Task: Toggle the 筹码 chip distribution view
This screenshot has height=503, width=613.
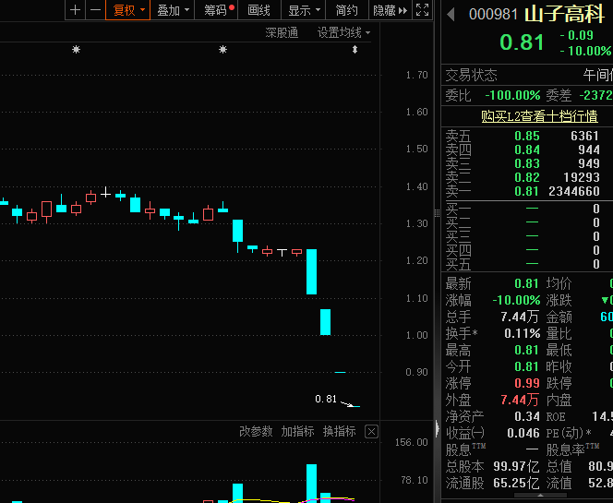Action: pyautogui.click(x=219, y=10)
